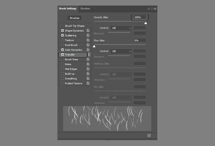Click the lock icon next to Smoothing
The height and width of the screenshot is (146, 215).
88,78
